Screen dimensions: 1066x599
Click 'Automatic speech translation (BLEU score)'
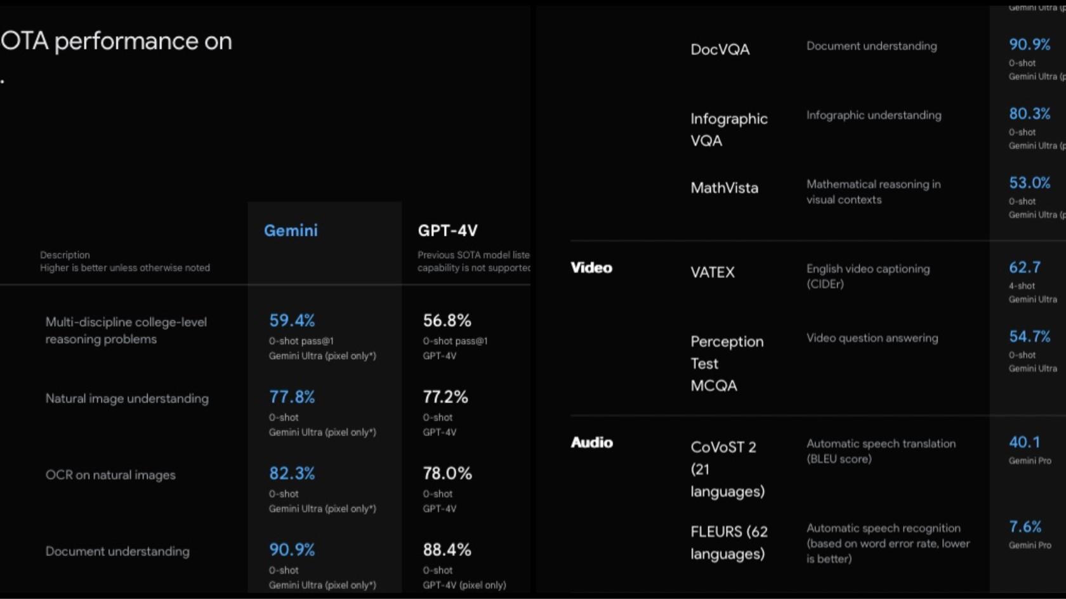click(x=881, y=451)
